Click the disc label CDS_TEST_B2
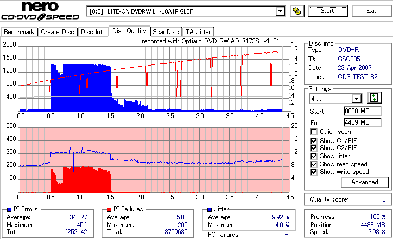 (358, 77)
